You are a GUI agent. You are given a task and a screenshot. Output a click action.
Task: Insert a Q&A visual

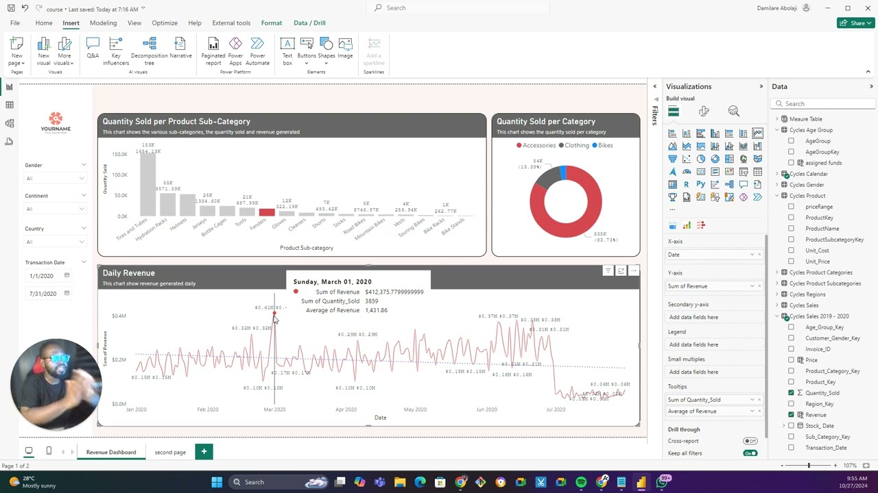93,48
